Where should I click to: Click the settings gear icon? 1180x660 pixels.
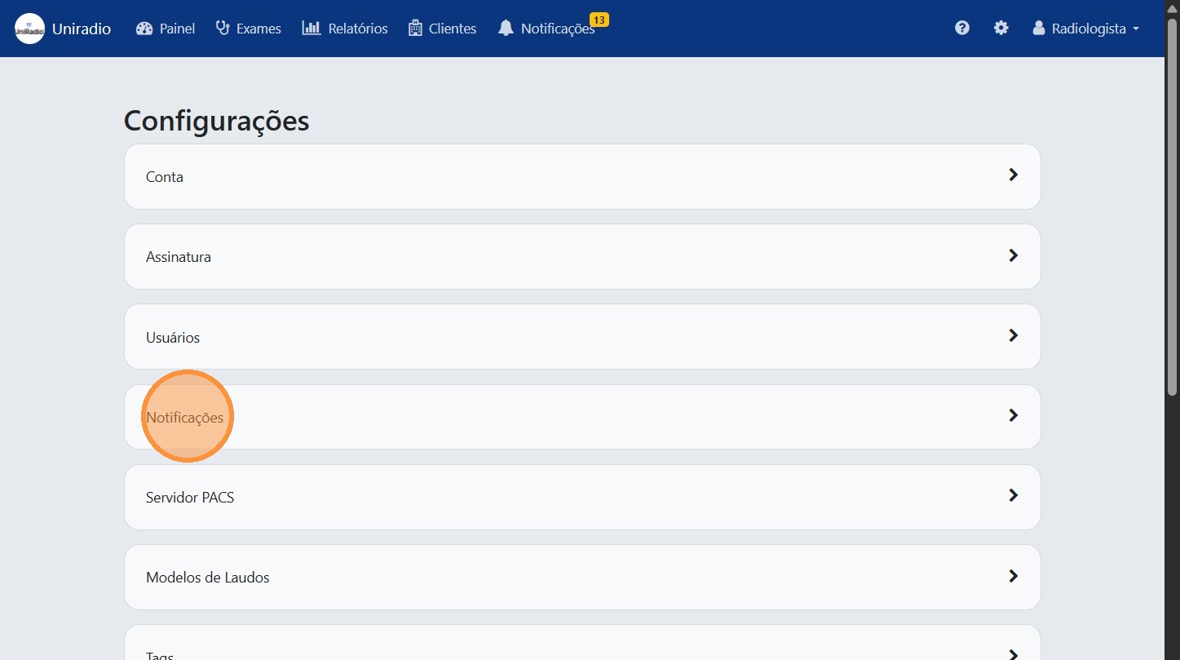pos(1001,29)
